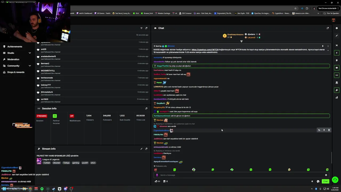Image resolution: width=341 pixels, height=192 pixels.
Task: Toggle the lightning bolt widget in right sidebar
Action: pyautogui.click(x=337, y=53)
